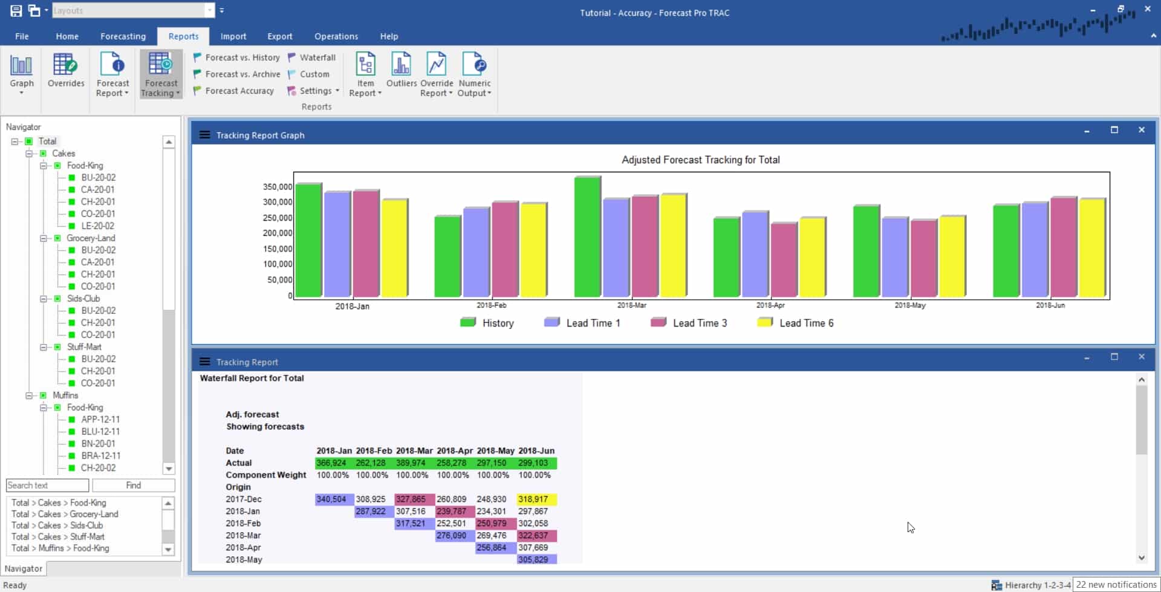Uncheck the Cakes item in Navigator
The width and height of the screenshot is (1161, 592).
pyautogui.click(x=42, y=153)
